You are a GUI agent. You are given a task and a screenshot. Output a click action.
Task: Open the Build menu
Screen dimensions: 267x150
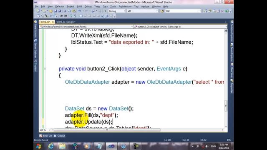tap(79, 7)
